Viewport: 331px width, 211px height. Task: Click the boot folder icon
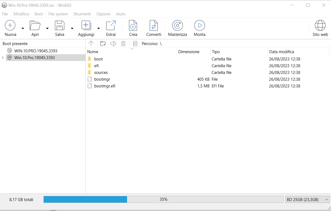point(90,59)
